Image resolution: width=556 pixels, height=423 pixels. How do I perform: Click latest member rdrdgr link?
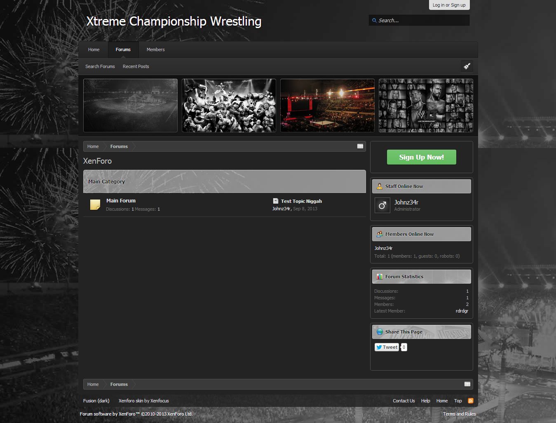coord(462,311)
